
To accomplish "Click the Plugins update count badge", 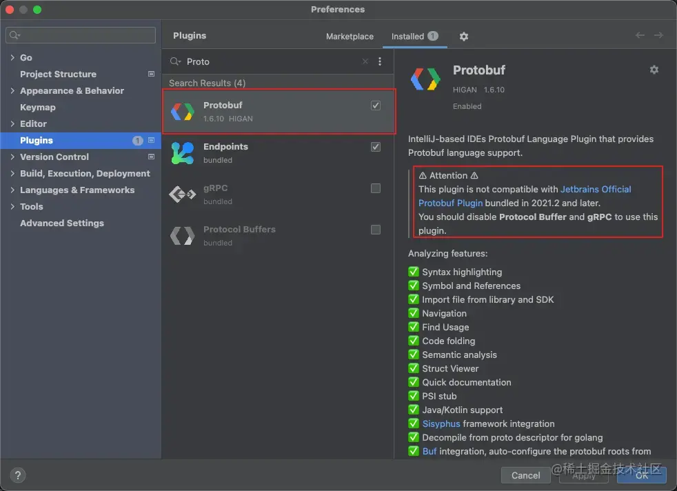I will point(137,141).
